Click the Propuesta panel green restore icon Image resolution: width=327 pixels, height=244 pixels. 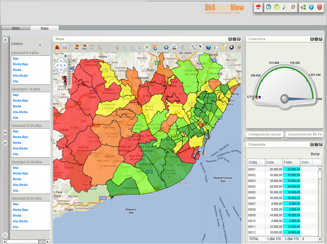pos(312,144)
